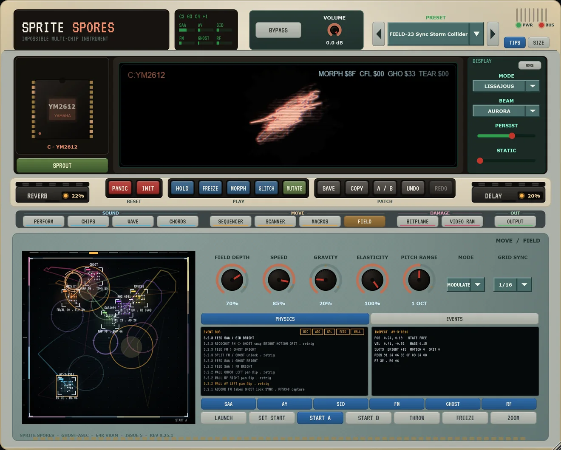Click the Field Depth knob
Screen dimensions: 561x450
click(232, 280)
